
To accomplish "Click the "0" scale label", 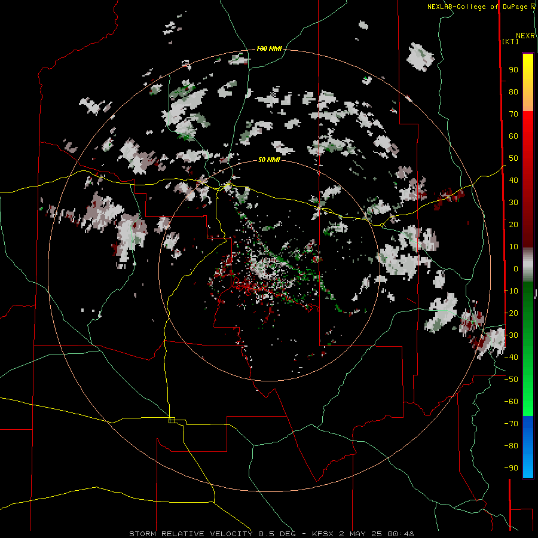I will click(516, 269).
